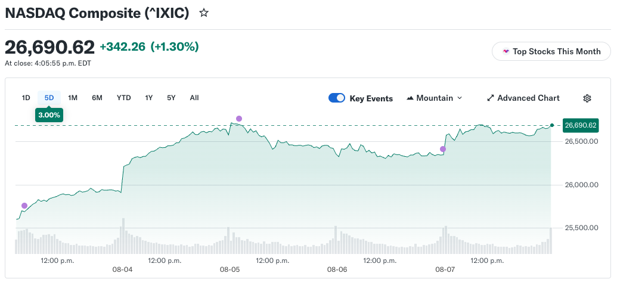
Task: Click the mountain chart-type icon
Action: (x=410, y=98)
